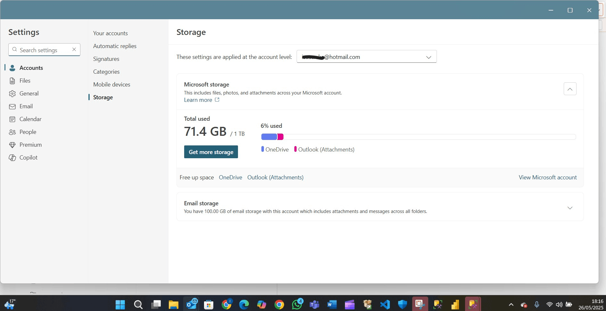The width and height of the screenshot is (606, 311).
Task: Open WhatsApp from the taskbar
Action: [x=296, y=304]
